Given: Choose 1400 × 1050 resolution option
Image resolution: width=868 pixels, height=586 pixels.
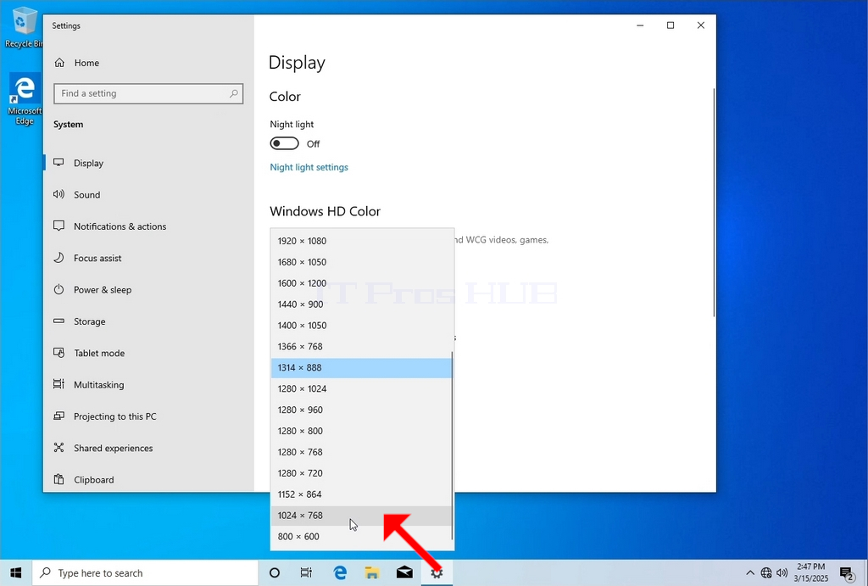Looking at the screenshot, I should click(362, 325).
